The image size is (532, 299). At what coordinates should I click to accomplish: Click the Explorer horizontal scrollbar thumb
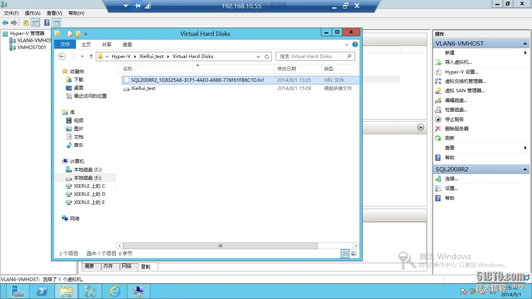tap(220, 246)
